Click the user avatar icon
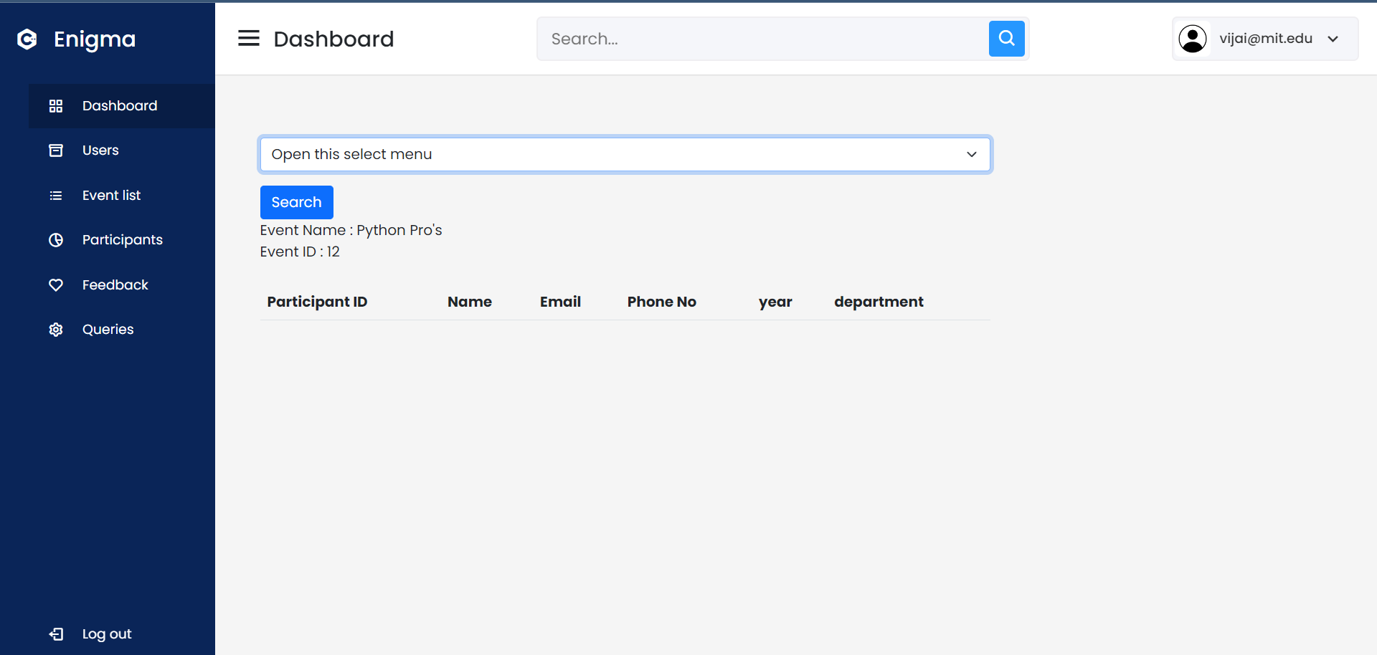Screen dimensions: 1377x655 coord(1193,39)
